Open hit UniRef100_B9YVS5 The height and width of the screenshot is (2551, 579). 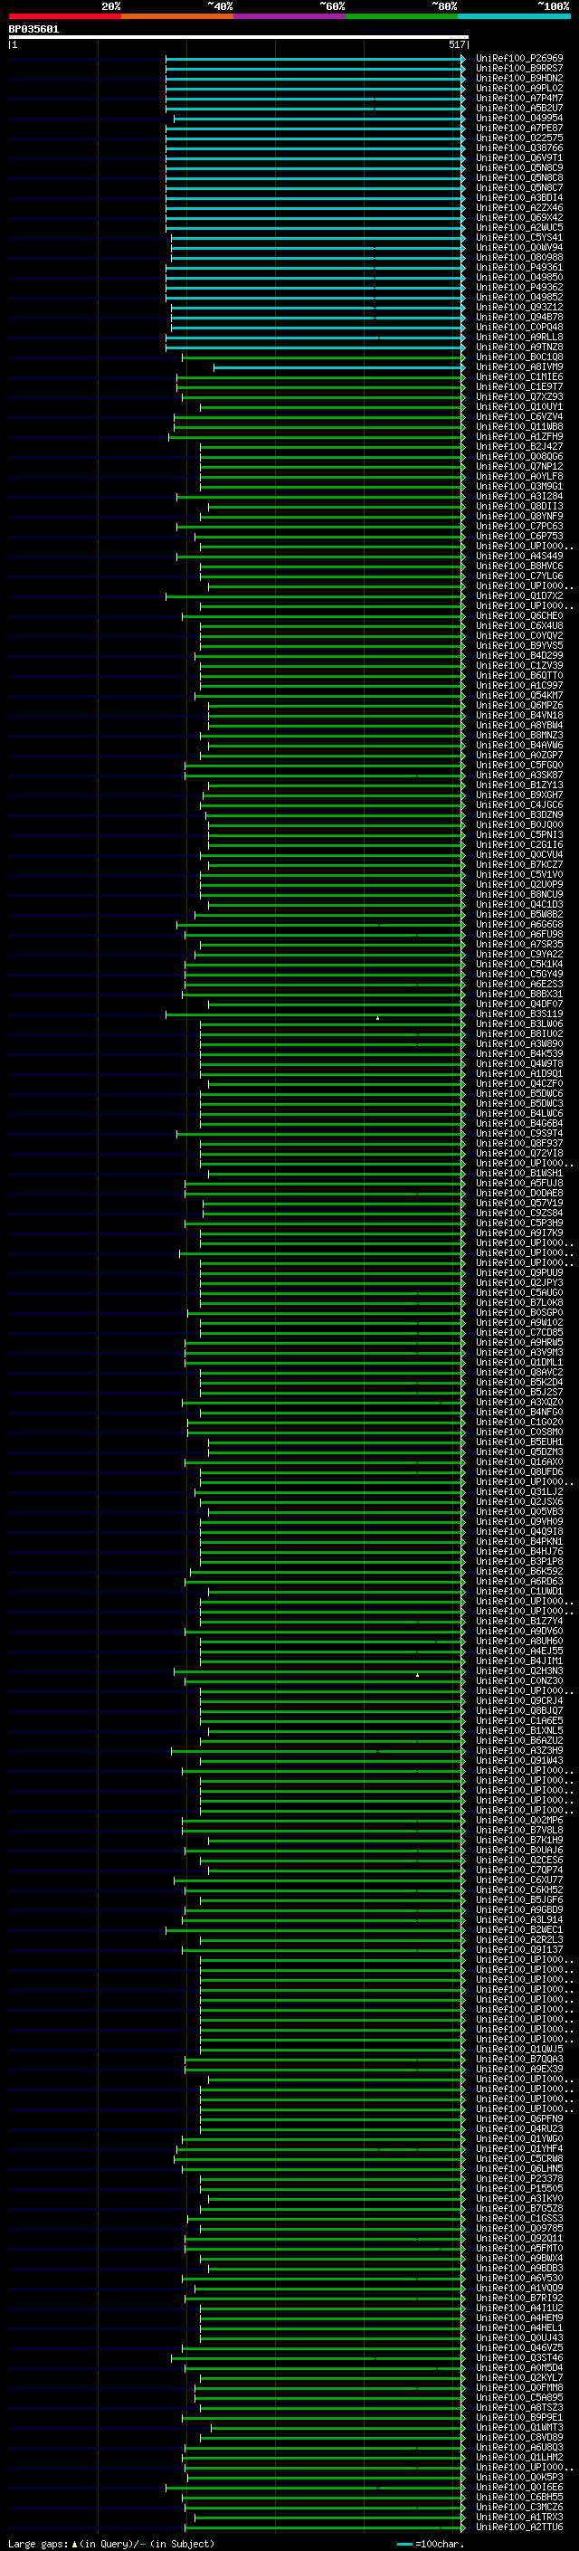click(519, 646)
